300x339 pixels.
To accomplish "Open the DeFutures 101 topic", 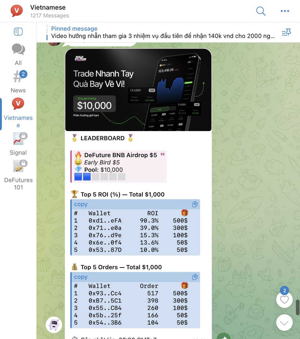I will coord(18,175).
